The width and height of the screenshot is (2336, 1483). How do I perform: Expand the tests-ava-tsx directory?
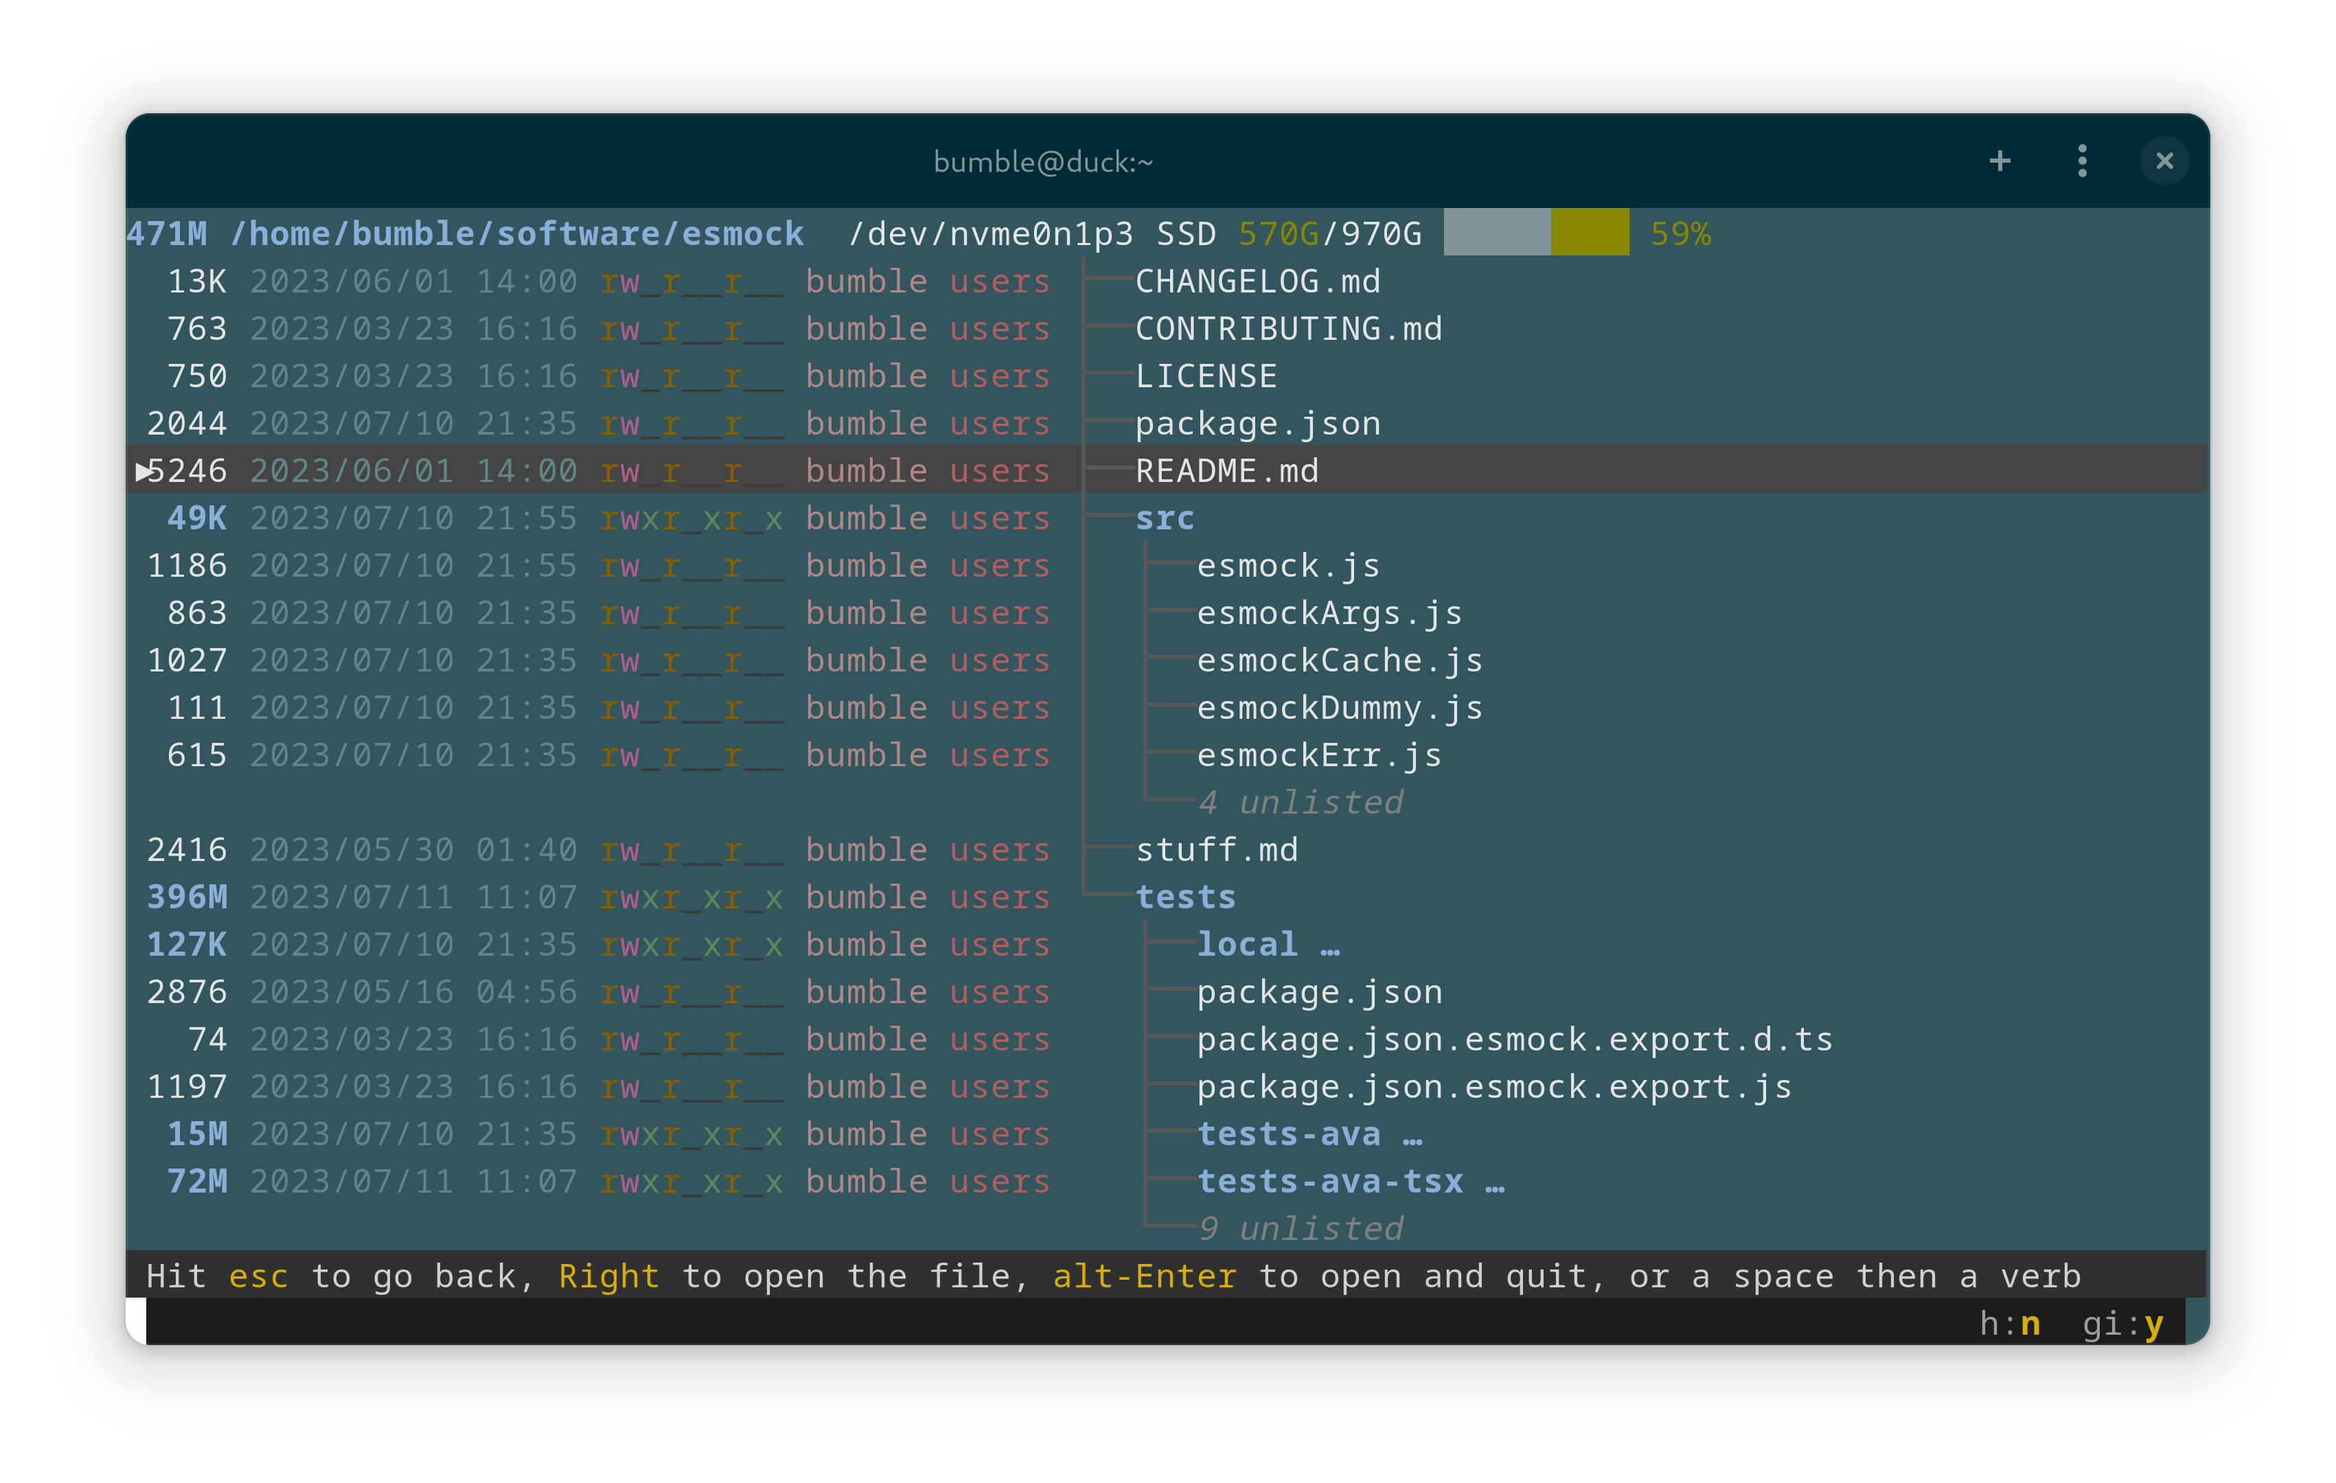click(x=1331, y=1180)
